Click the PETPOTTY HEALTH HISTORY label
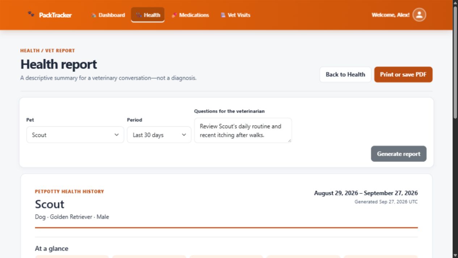The height and width of the screenshot is (258, 458). (x=70, y=191)
